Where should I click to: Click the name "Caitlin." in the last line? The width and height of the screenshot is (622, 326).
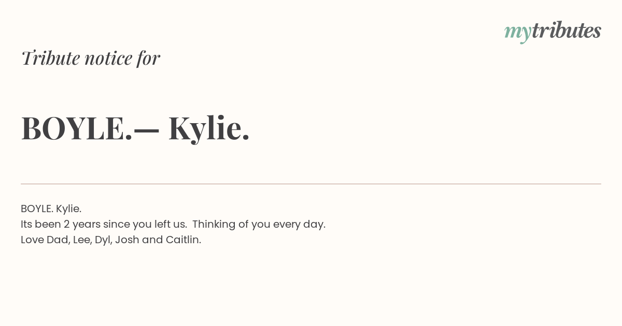click(x=183, y=240)
